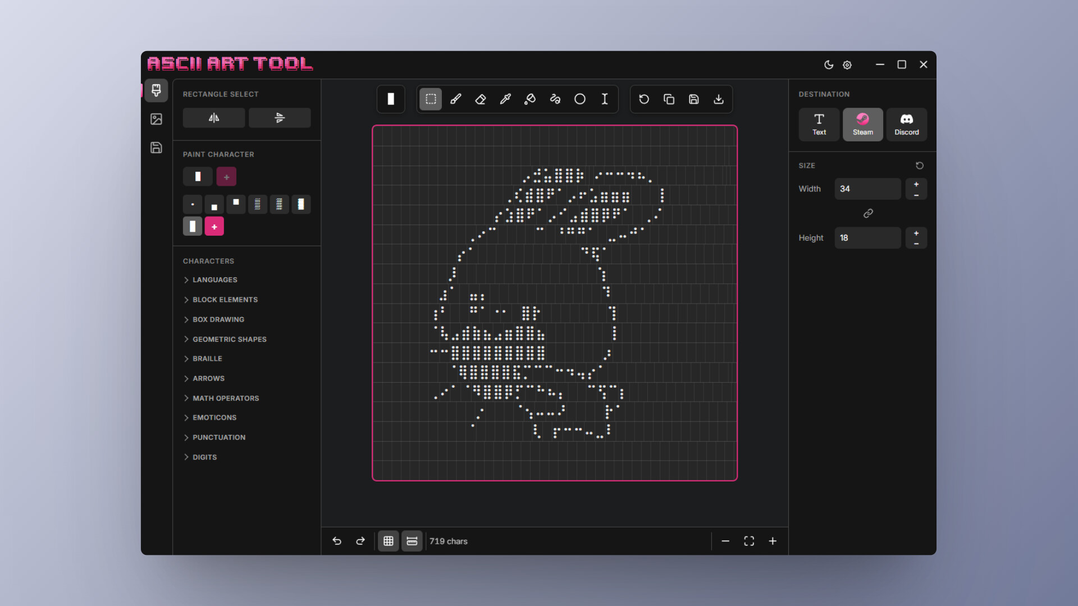
Task: Select the Text cursor tool
Action: (x=605, y=99)
